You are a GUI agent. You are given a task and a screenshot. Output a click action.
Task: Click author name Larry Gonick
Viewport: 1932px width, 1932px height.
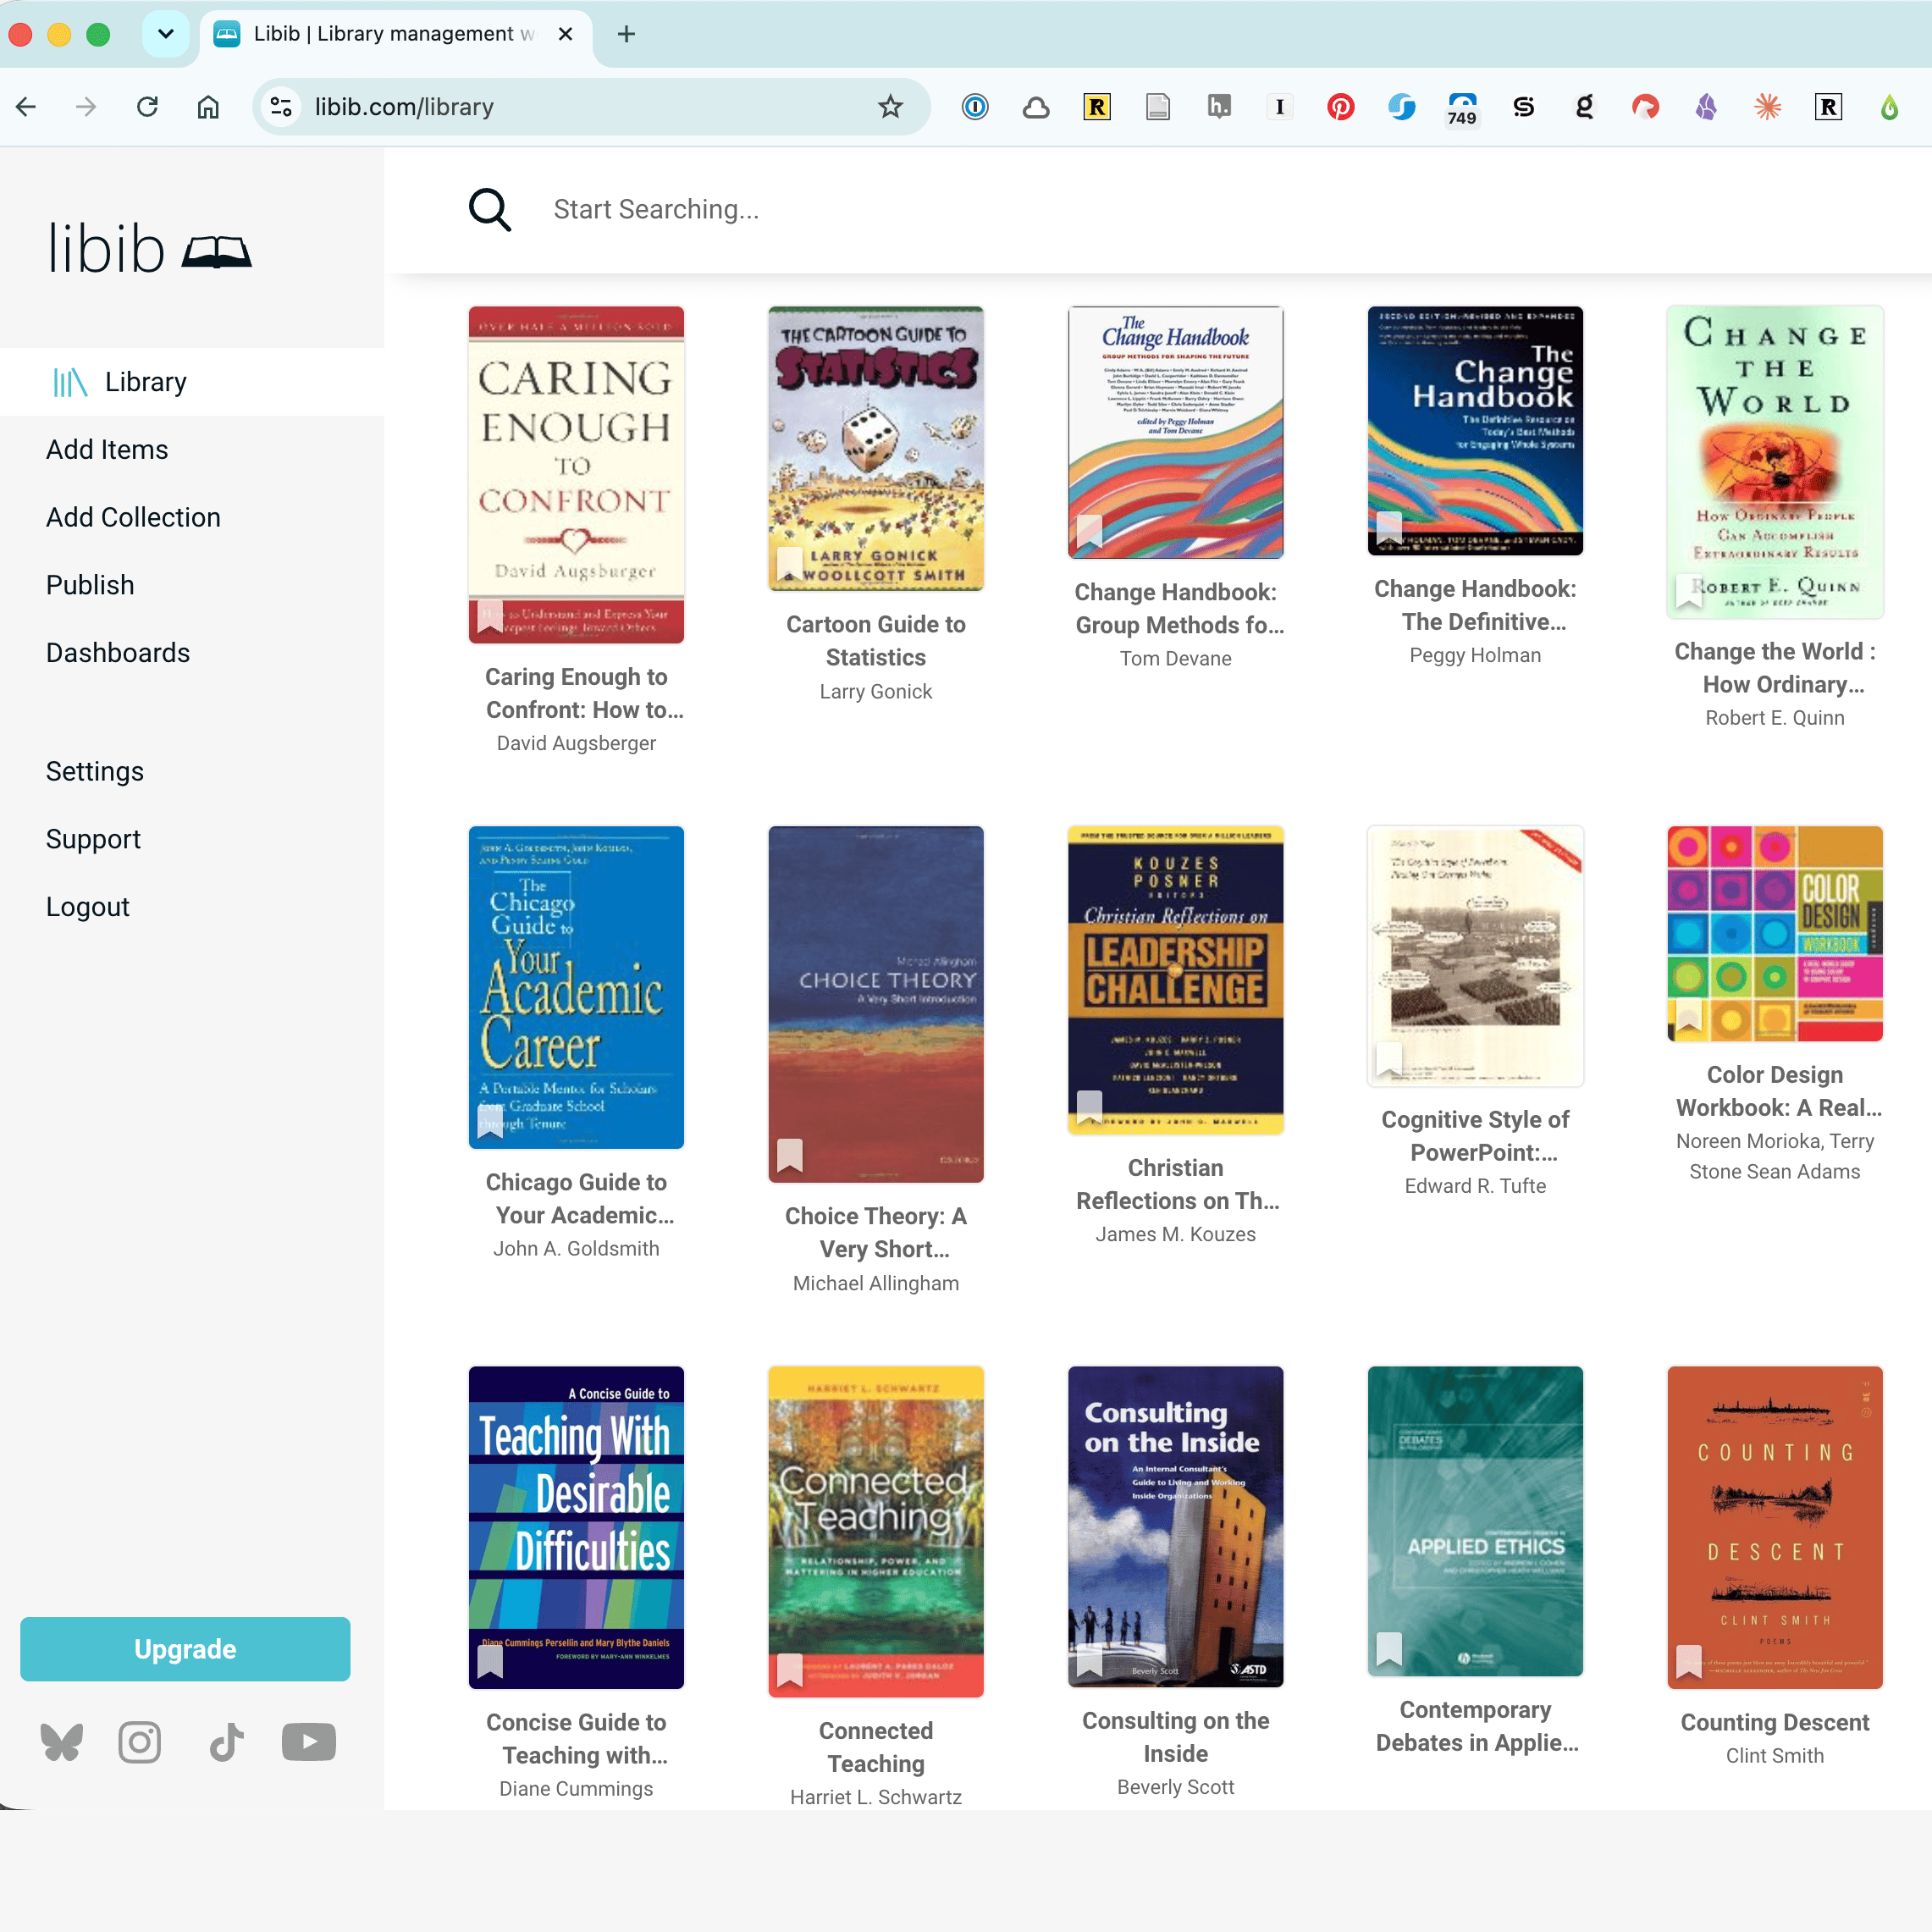click(x=876, y=692)
